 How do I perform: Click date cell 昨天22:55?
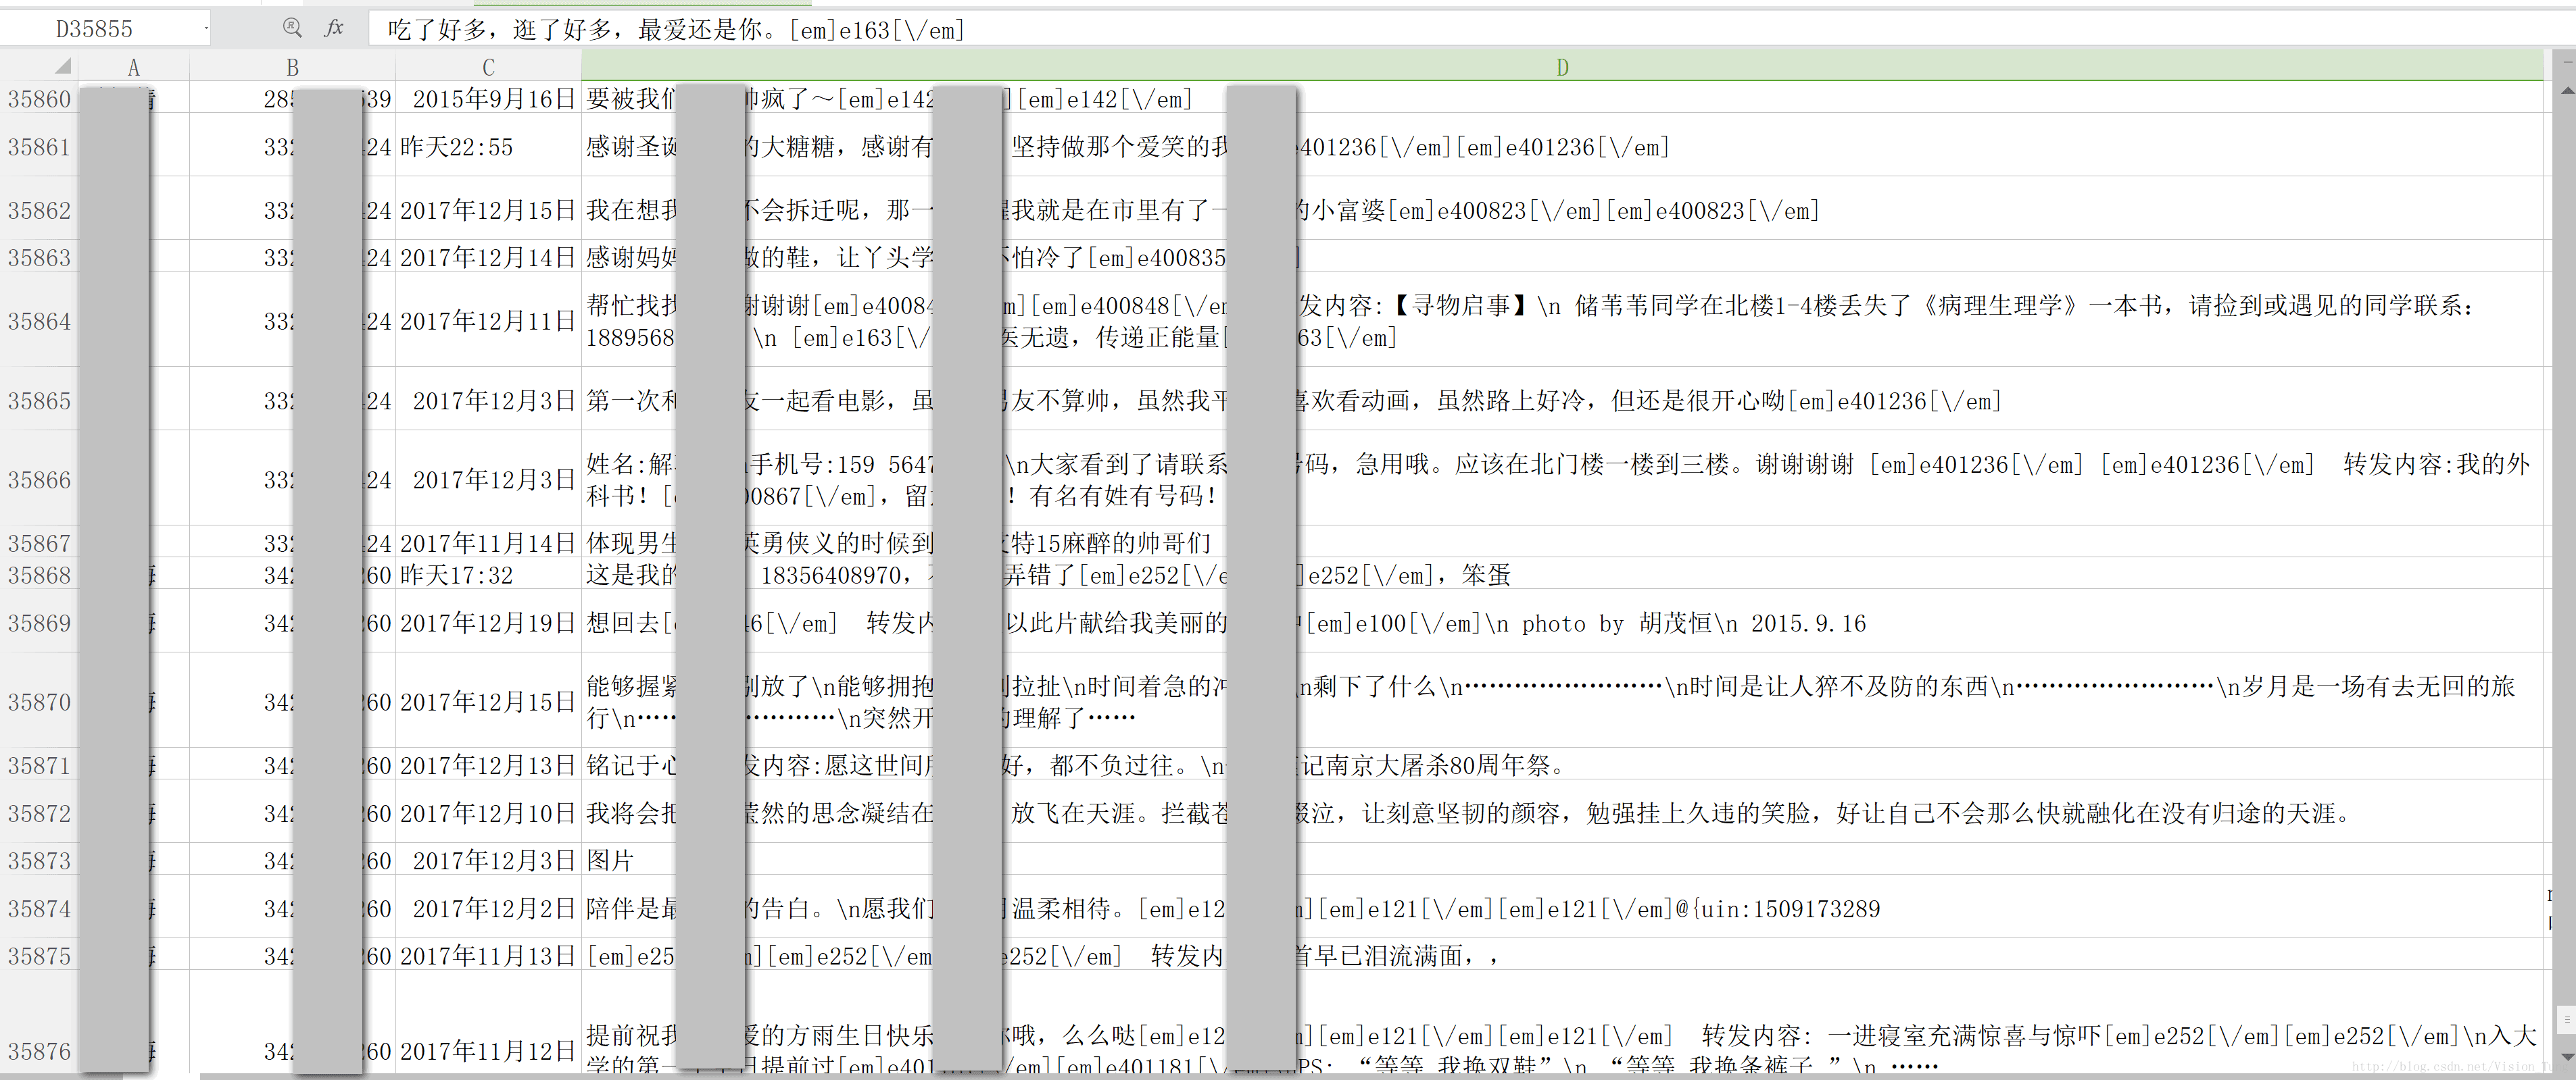pyautogui.click(x=488, y=146)
